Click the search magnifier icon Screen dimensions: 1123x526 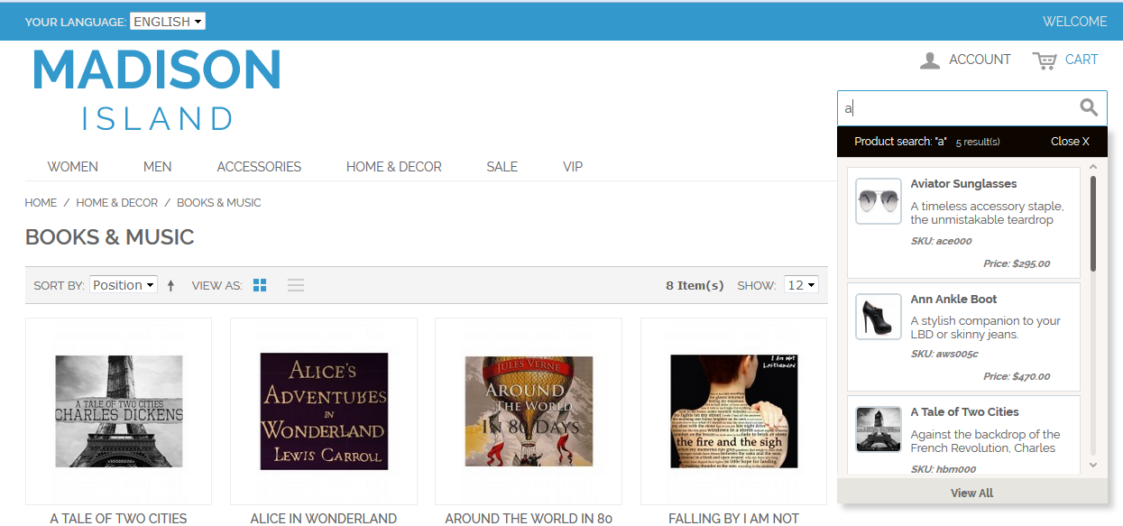(1089, 108)
